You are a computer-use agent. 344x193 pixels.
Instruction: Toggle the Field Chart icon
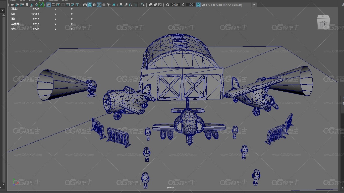68,5
